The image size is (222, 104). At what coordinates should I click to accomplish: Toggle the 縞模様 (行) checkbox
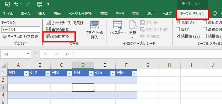pos(178,36)
